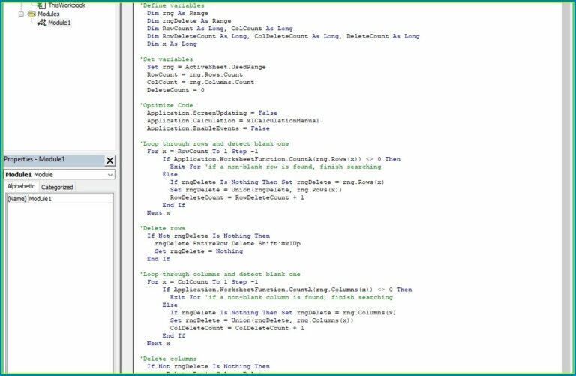The width and height of the screenshot is (576, 376).
Task: Click the 'Delete rows comment
Action: pos(162,228)
